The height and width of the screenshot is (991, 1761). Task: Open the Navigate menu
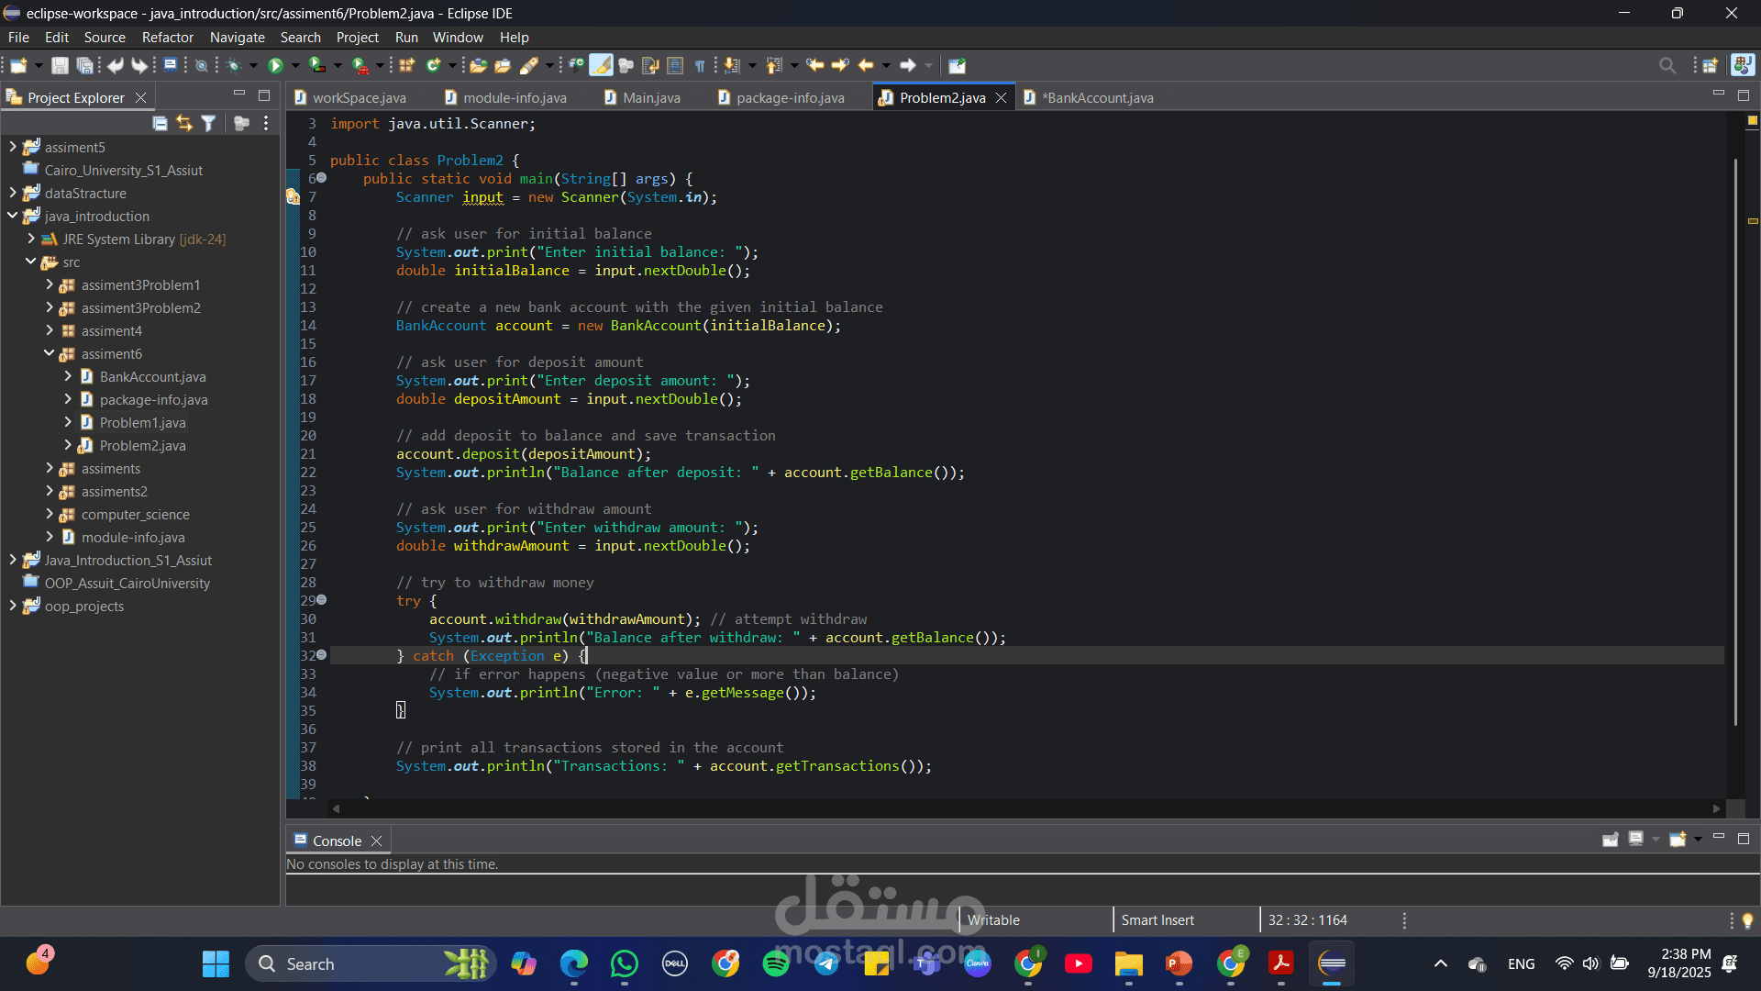click(237, 38)
